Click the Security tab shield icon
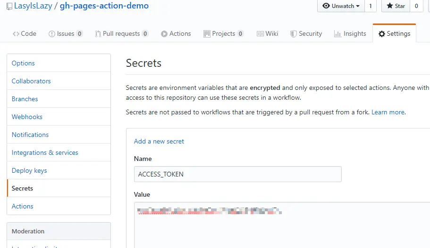Screen dimensions: 430x248 pyautogui.click(x=294, y=34)
